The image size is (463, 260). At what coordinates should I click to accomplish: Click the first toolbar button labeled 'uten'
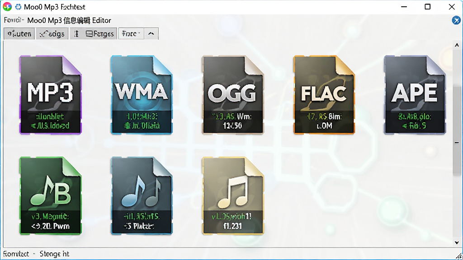click(19, 33)
